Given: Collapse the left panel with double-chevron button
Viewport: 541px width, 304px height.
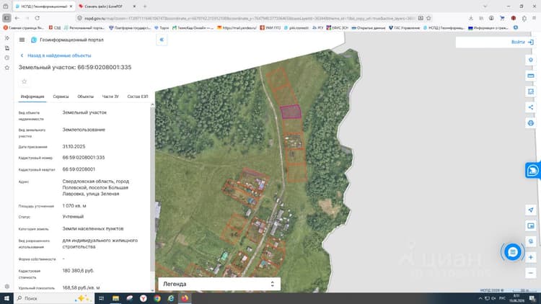Looking at the screenshot, I should [162, 40].
